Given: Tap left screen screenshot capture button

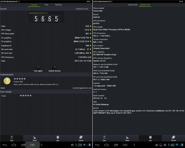Looking at the screenshot, I should coord(32,145).
